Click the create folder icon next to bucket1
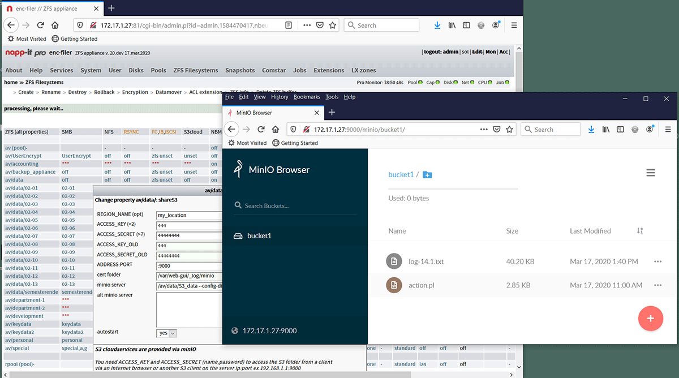Image resolution: width=679 pixels, height=378 pixels. coord(427,175)
